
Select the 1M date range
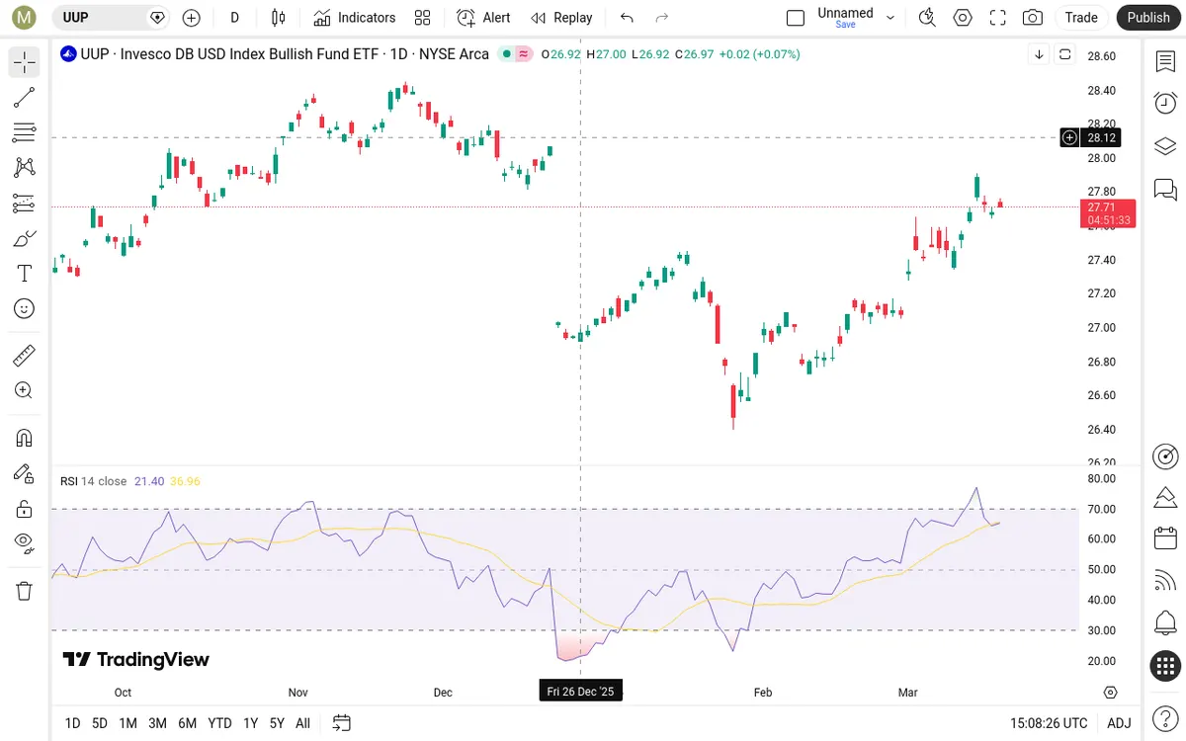(127, 723)
